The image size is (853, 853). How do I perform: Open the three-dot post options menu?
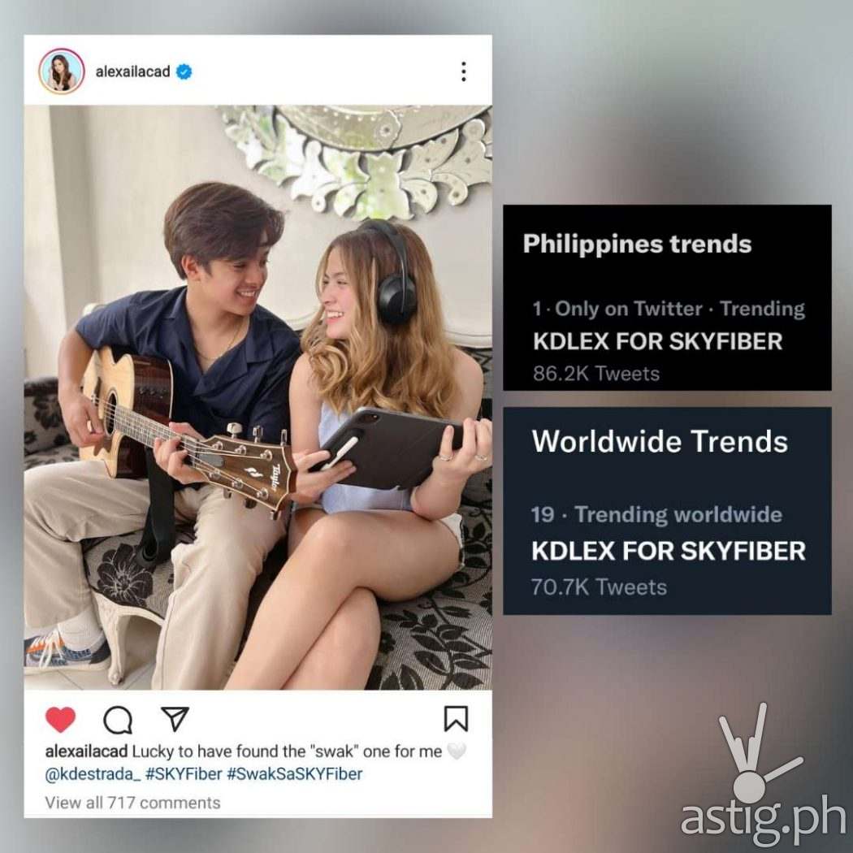coord(464,71)
